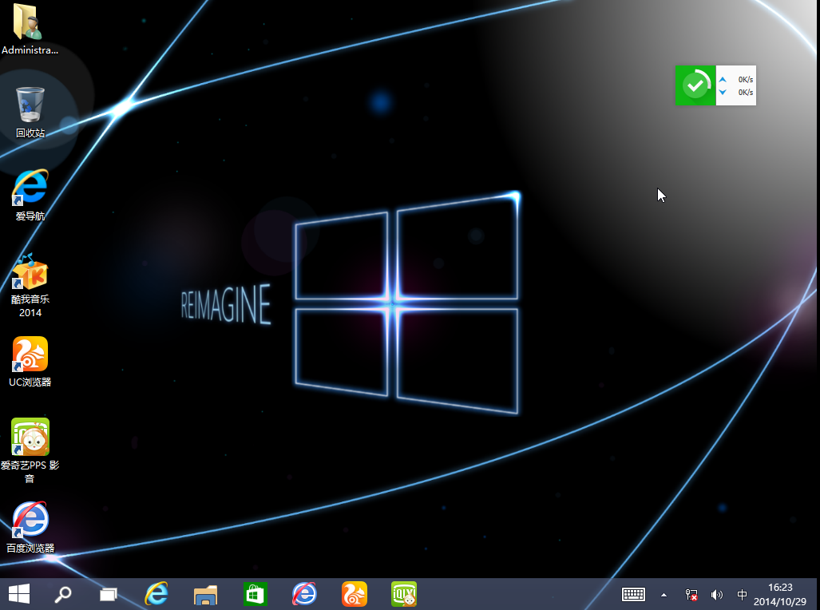The height and width of the screenshot is (610, 820).
Task: Launch Internet Explorer from the taskbar
Action: point(156,594)
